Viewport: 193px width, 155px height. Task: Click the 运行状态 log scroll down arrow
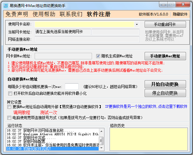(x=101, y=148)
